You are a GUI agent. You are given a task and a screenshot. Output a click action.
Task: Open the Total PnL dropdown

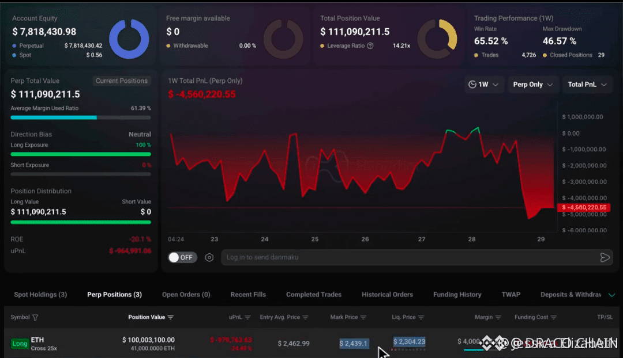point(587,85)
